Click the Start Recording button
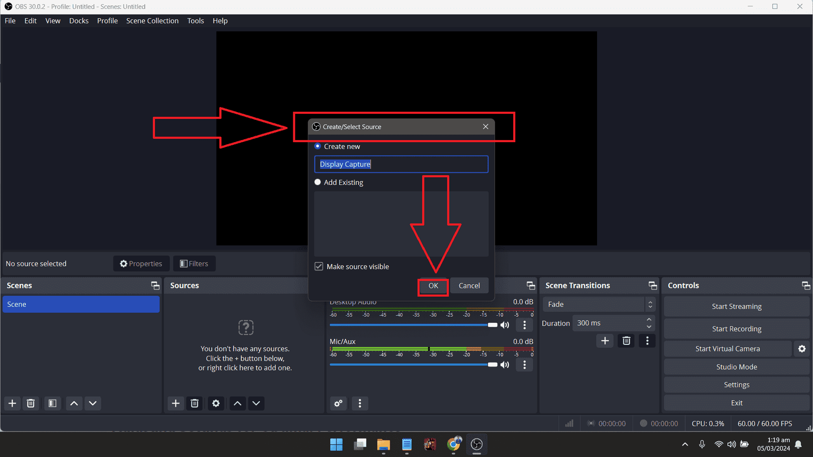Screen dimensions: 813x457 pyautogui.click(x=736, y=329)
